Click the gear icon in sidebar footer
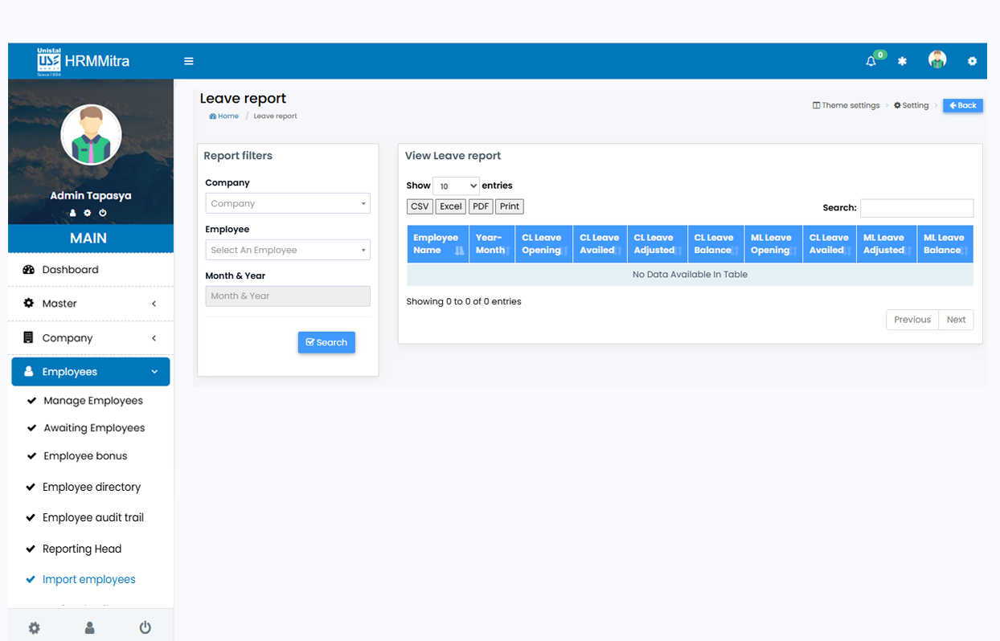 point(34,627)
